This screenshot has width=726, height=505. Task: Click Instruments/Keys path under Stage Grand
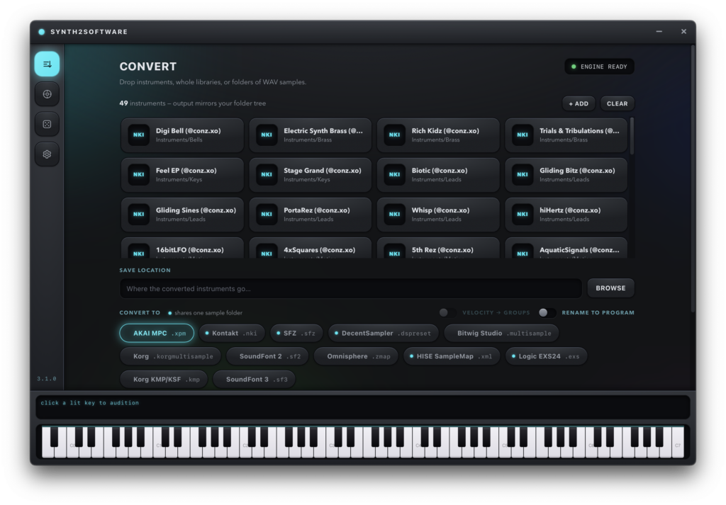click(x=307, y=179)
